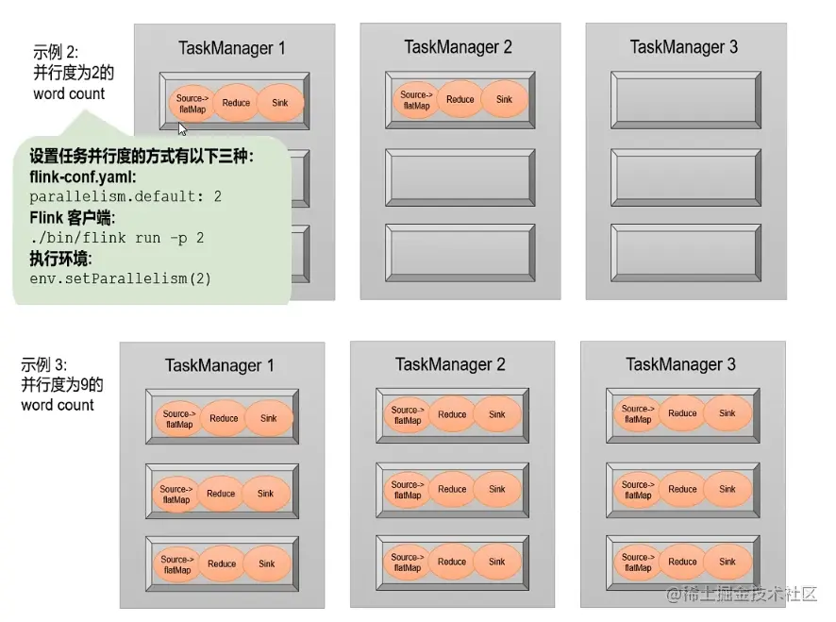Click Source->flatMap in bottom slot, example 3 TaskManager 1

[177, 564]
